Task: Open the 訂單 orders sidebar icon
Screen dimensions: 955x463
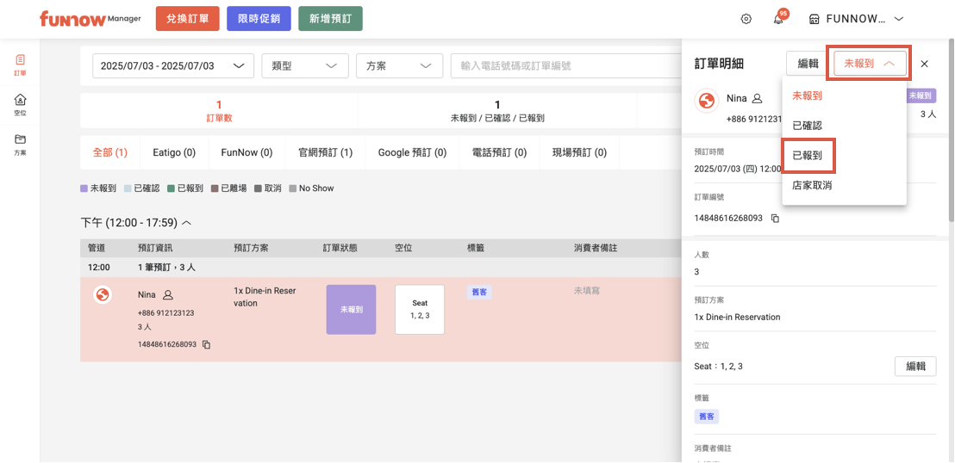Action: coord(20,65)
